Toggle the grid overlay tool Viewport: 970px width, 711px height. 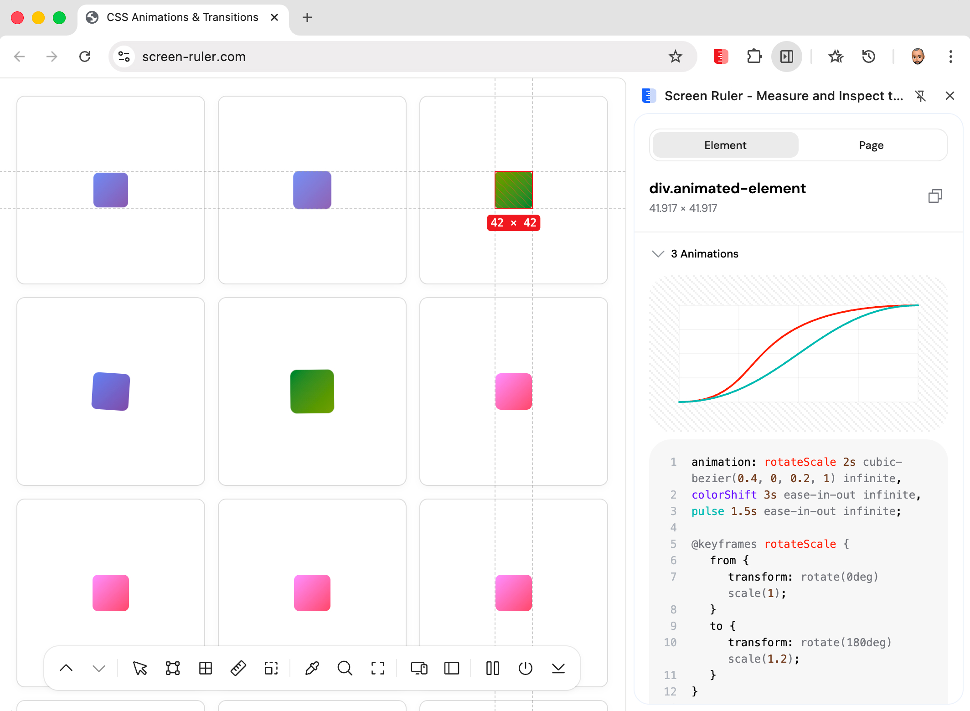pos(206,668)
